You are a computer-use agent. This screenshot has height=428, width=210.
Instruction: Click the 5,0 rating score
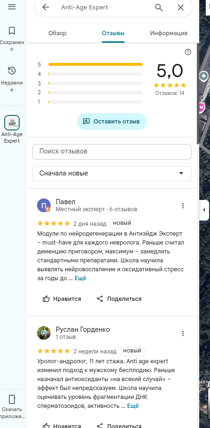click(170, 71)
